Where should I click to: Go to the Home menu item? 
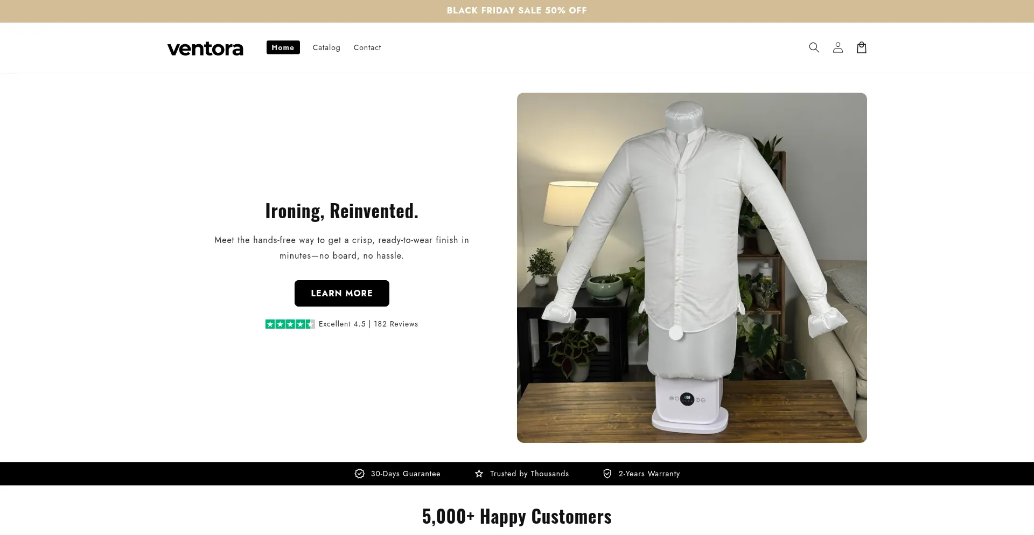[x=283, y=47]
